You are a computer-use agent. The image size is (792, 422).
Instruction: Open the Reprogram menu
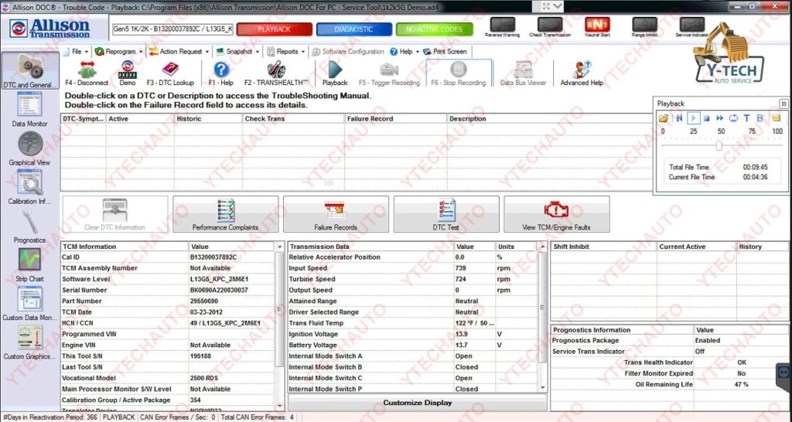[x=118, y=52]
